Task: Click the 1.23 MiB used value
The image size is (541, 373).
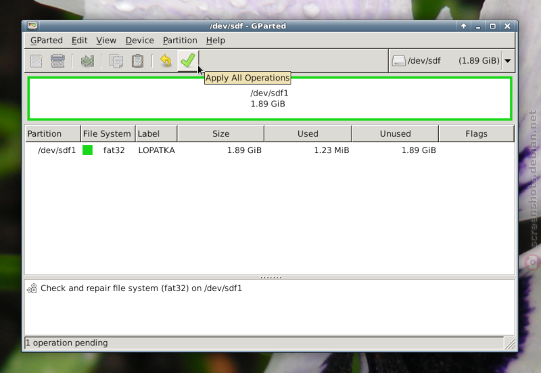Action: click(x=331, y=150)
